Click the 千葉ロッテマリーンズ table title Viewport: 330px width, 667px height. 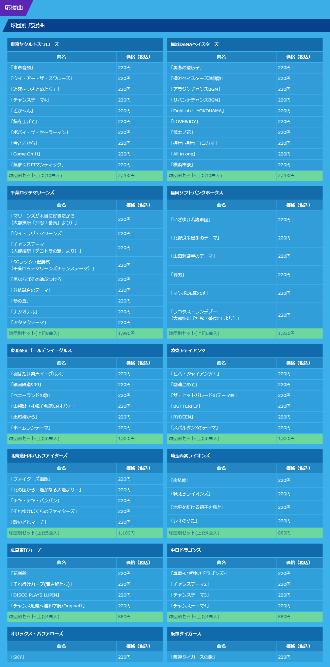[85, 193]
